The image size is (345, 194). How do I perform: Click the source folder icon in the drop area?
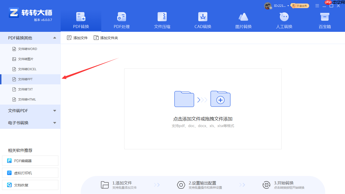click(x=184, y=99)
